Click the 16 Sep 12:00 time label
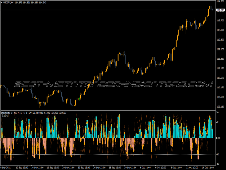This screenshot has width=226, height=170. click(x=53, y=167)
